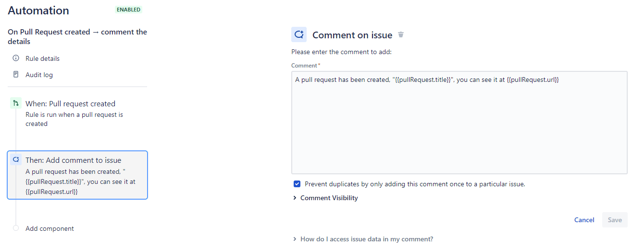Click the comment icon in the Then step
The width and height of the screenshot is (633, 249).
[16, 160]
